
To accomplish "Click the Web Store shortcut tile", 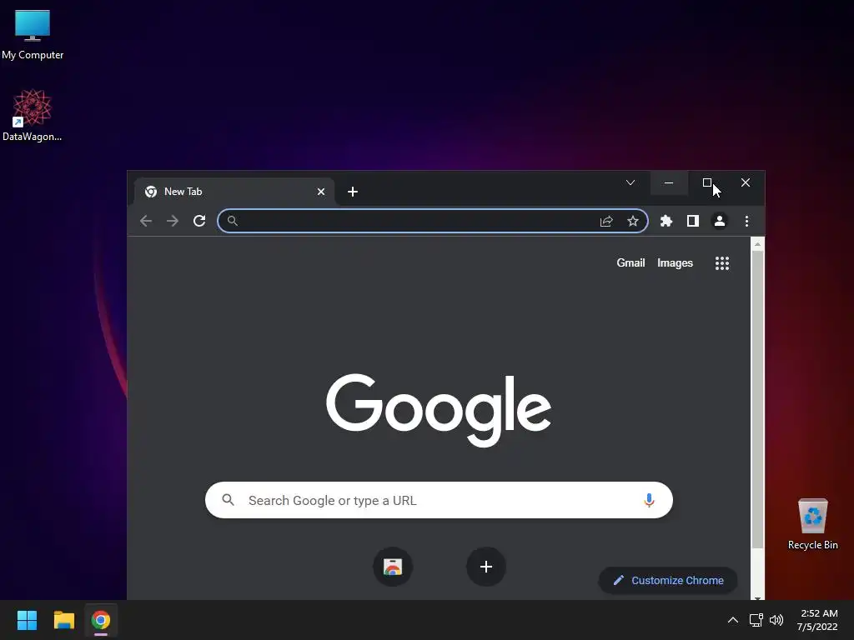I will (x=393, y=567).
